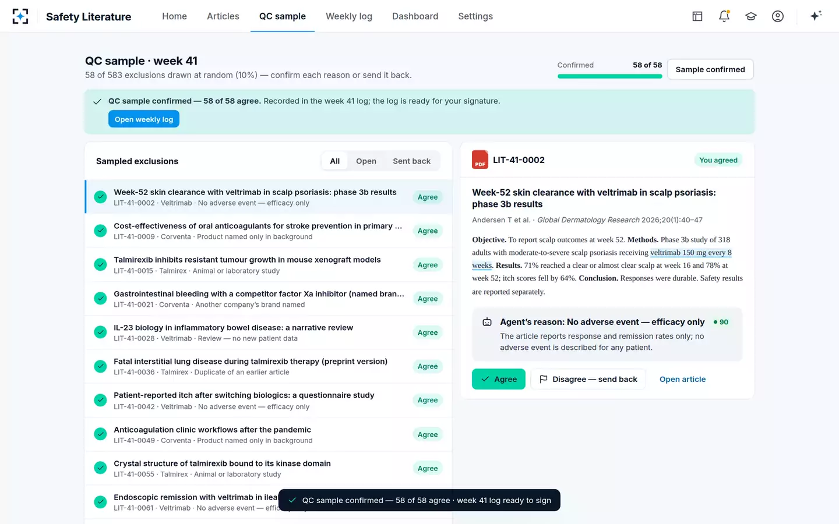The height and width of the screenshot is (524, 839).
Task: Open the Articles tab
Action: point(223,16)
